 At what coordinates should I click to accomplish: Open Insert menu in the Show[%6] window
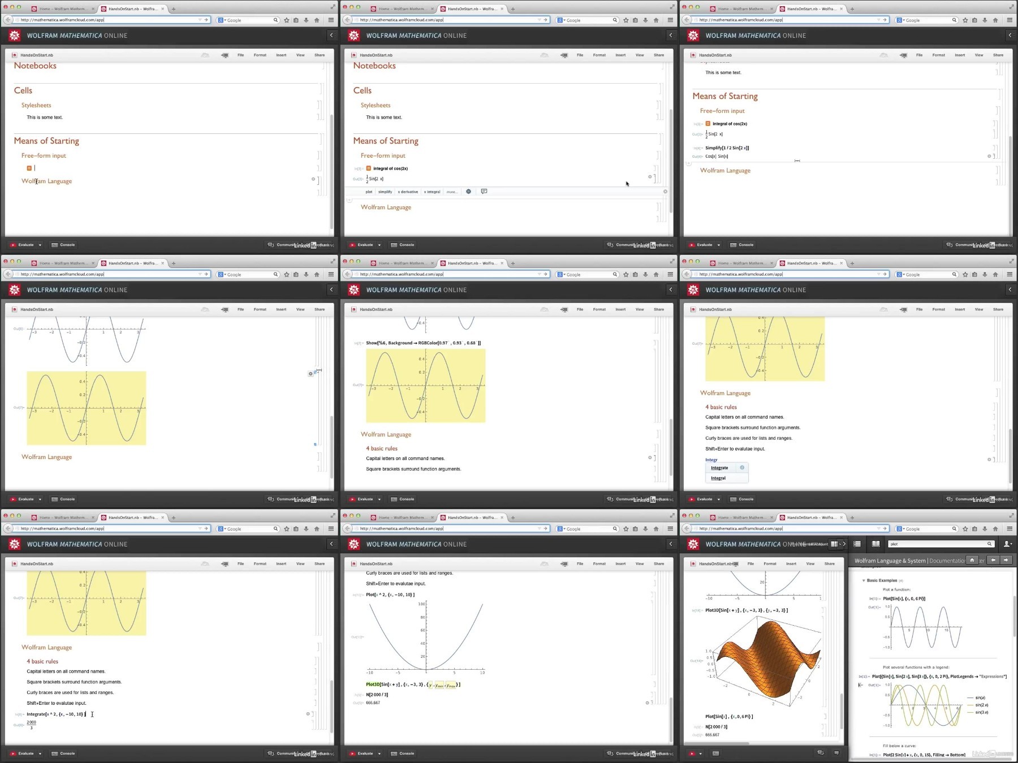click(x=620, y=310)
